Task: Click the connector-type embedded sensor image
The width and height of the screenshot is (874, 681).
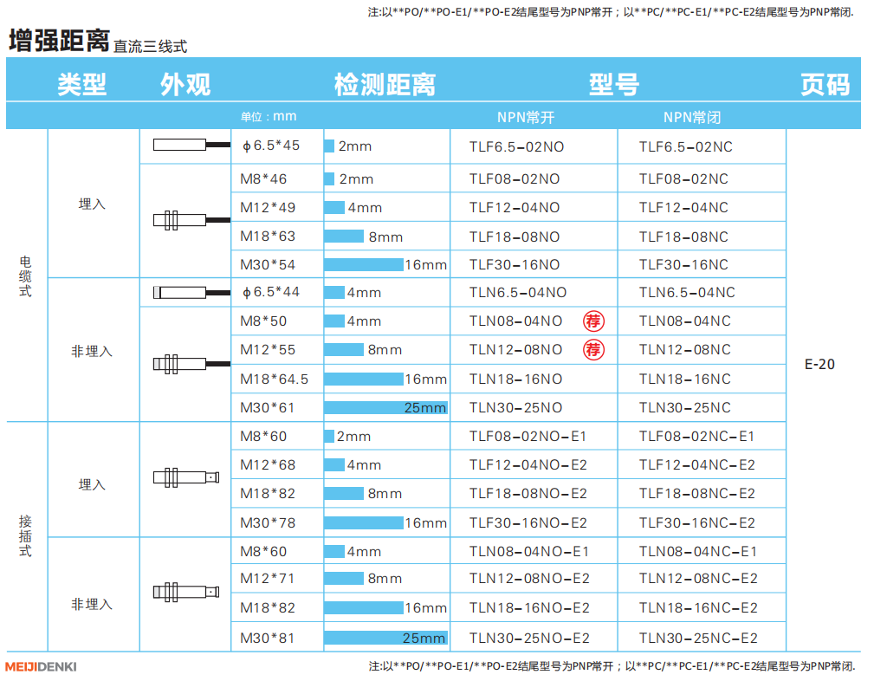Action: (185, 477)
